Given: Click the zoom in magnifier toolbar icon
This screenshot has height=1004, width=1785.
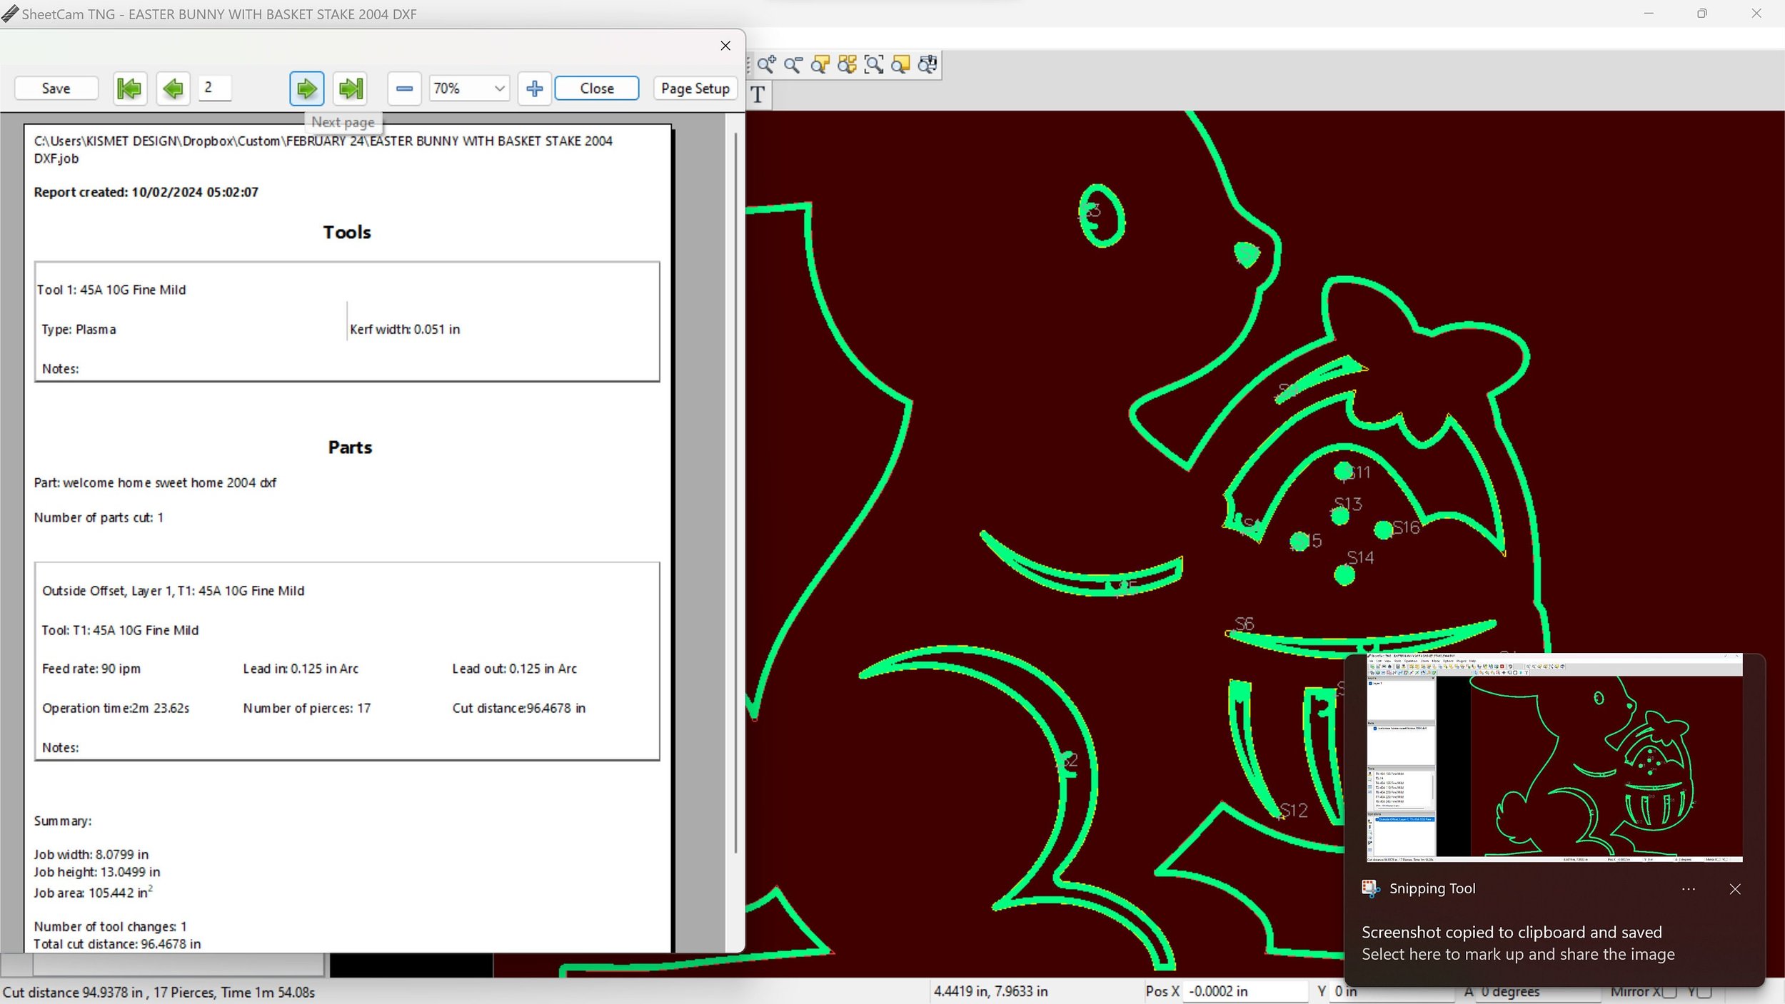Looking at the screenshot, I should pos(766,65).
